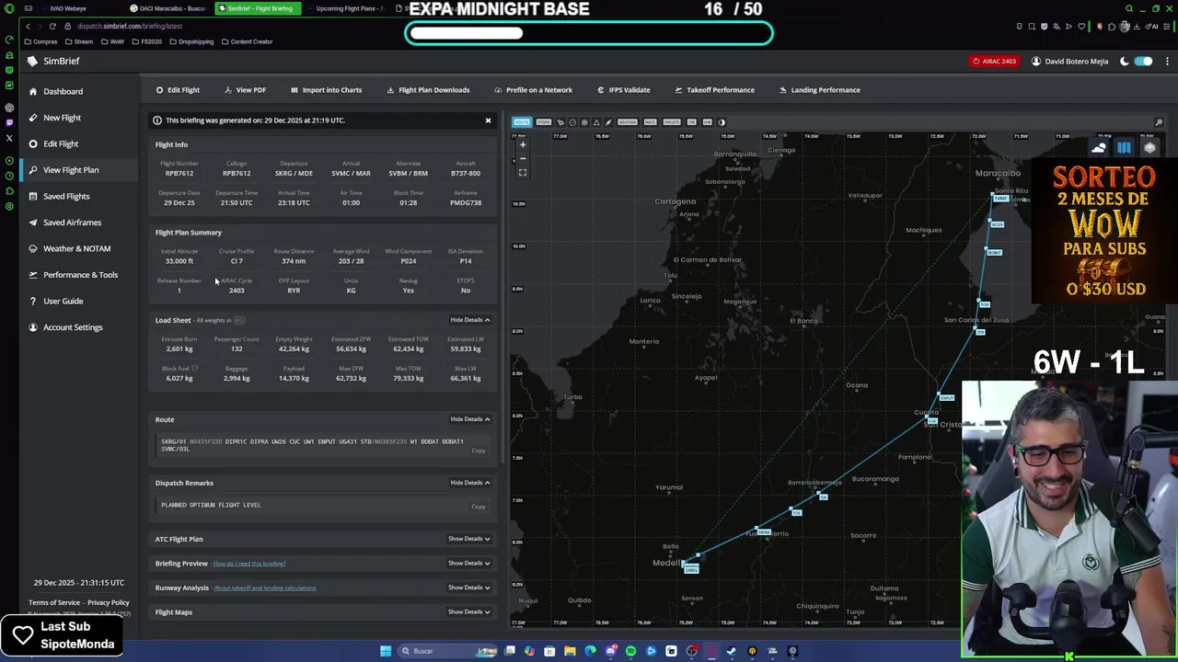This screenshot has height=662, width=1178.
Task: Zoom out on the route map
Action: pyautogui.click(x=523, y=158)
